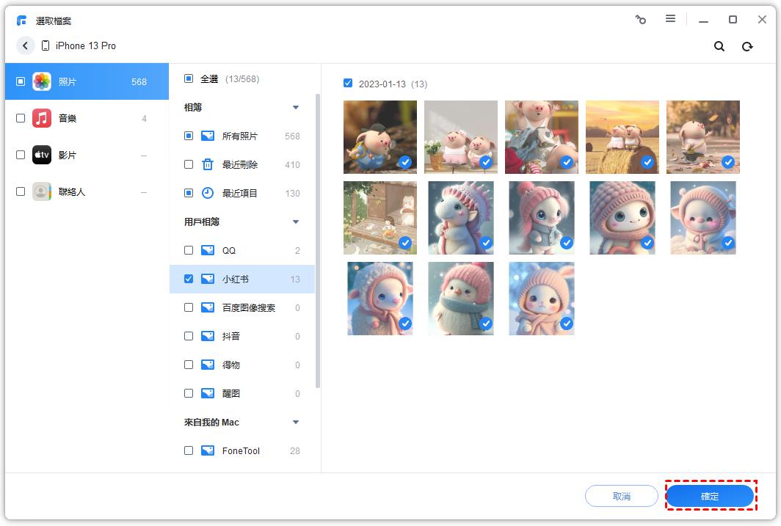Enable the QQ album checkbox
781x526 pixels.
[x=189, y=250]
